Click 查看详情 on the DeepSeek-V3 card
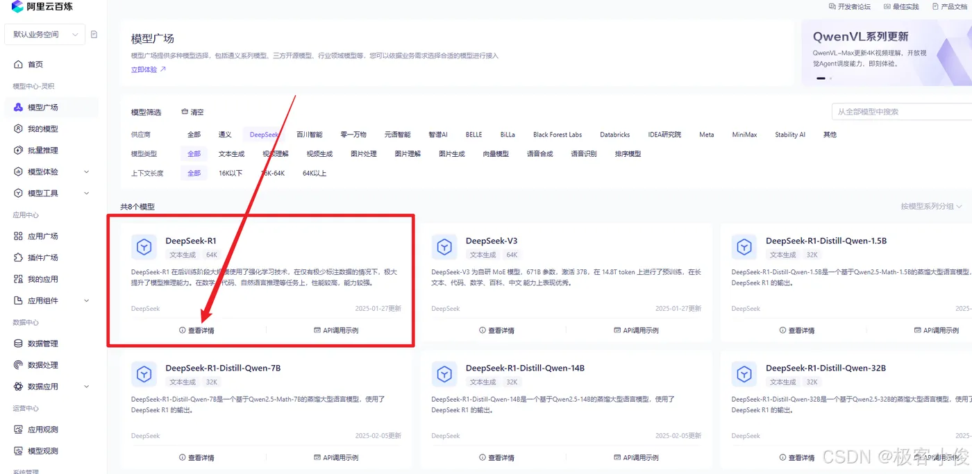The height and width of the screenshot is (474, 972). [x=496, y=331]
